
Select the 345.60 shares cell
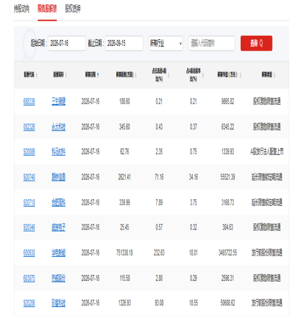pos(125,127)
